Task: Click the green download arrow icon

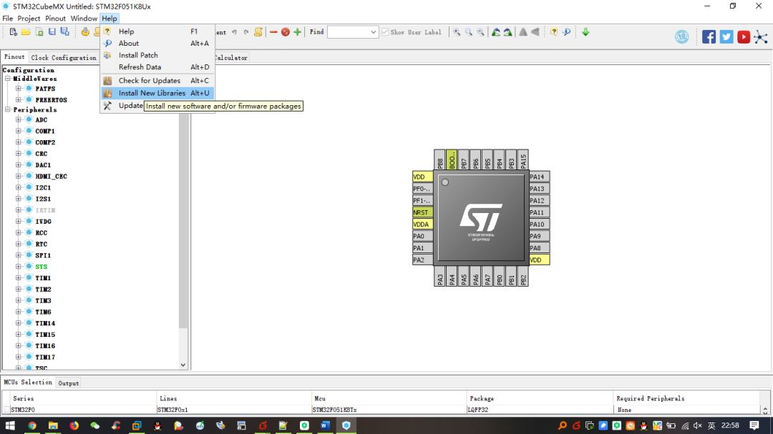Action: click(x=585, y=32)
